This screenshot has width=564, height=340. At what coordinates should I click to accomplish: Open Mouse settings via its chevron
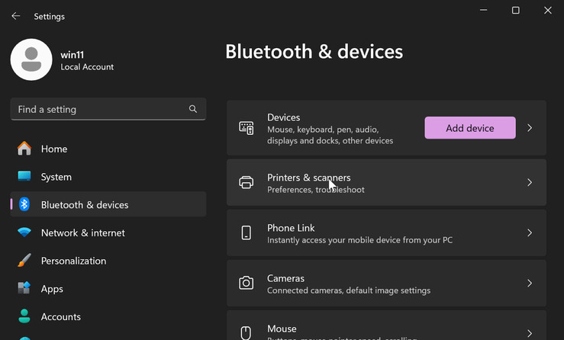[530, 333]
